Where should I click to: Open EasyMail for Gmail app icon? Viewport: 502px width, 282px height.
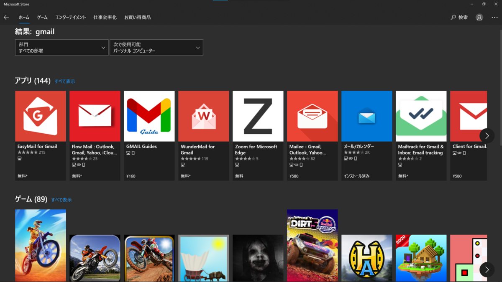coord(41,116)
